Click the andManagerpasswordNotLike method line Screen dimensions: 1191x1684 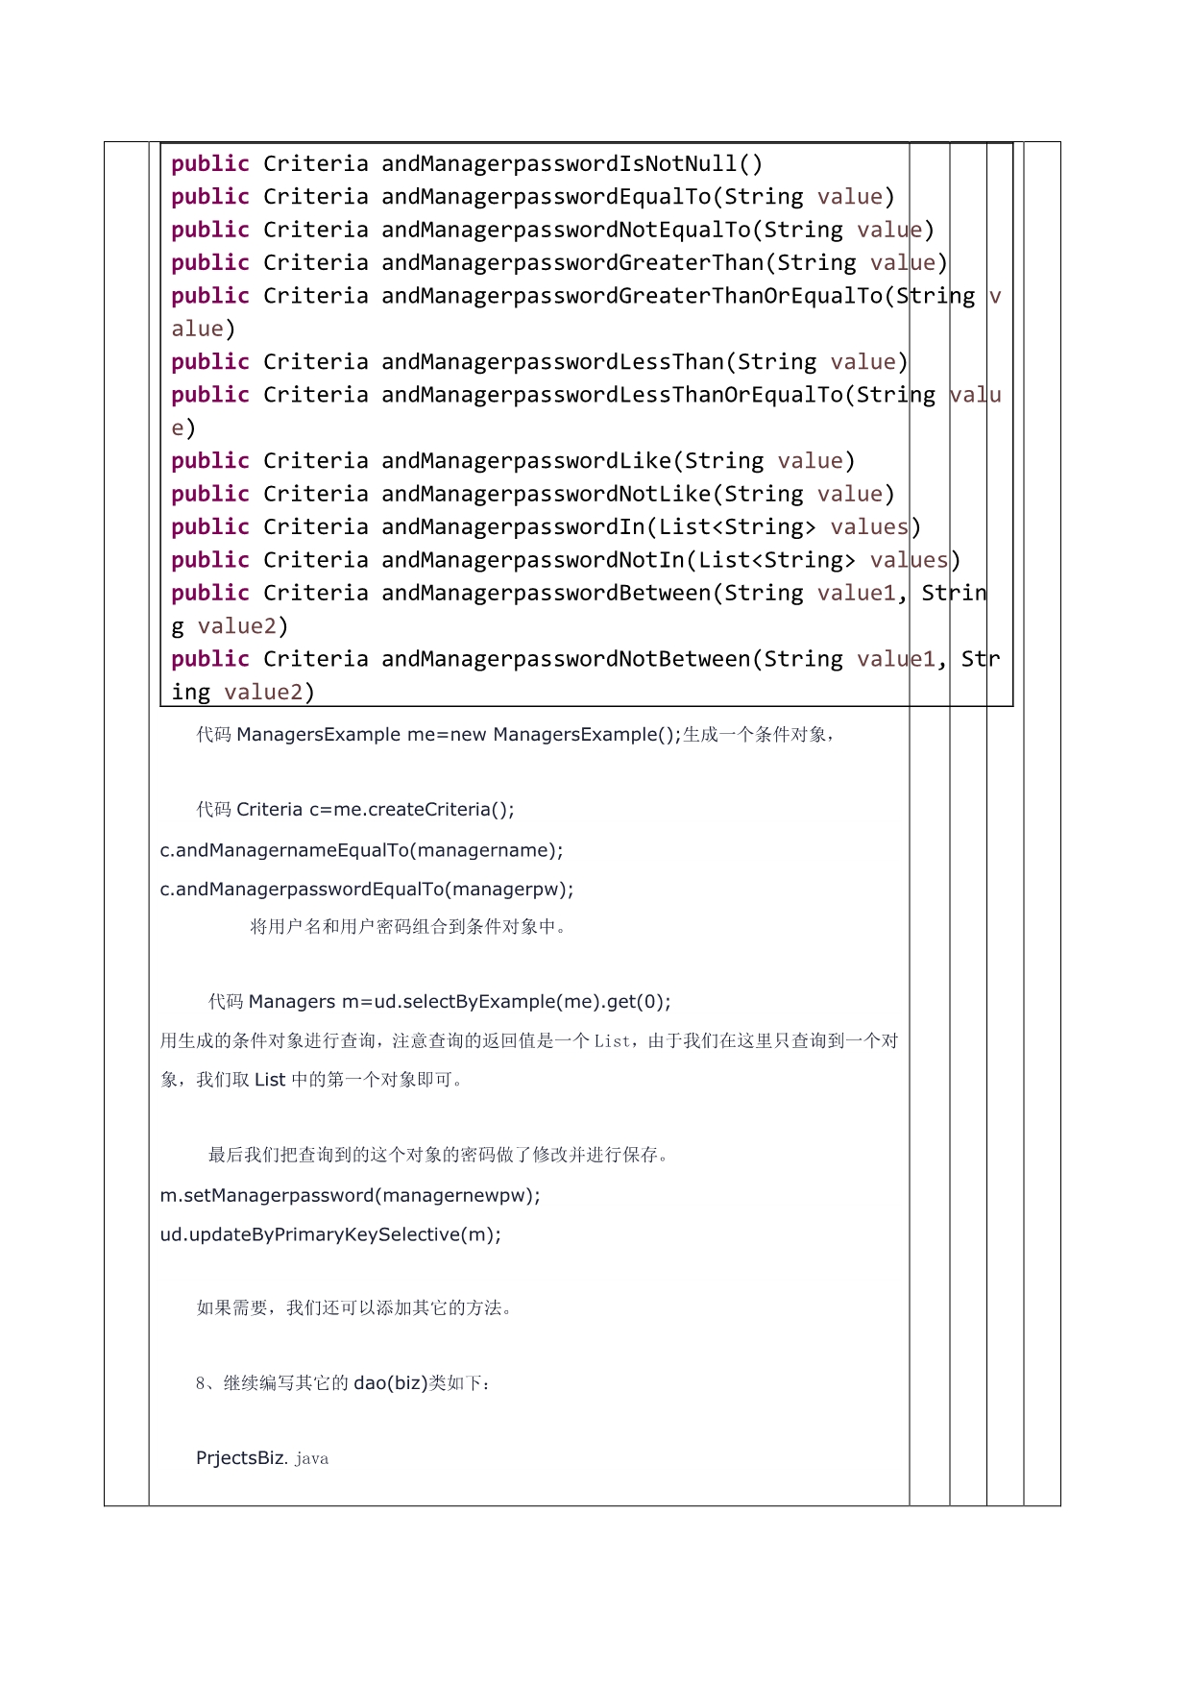click(x=532, y=494)
